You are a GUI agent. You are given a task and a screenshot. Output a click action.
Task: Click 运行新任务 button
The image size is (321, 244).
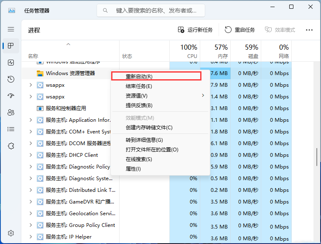(195, 30)
